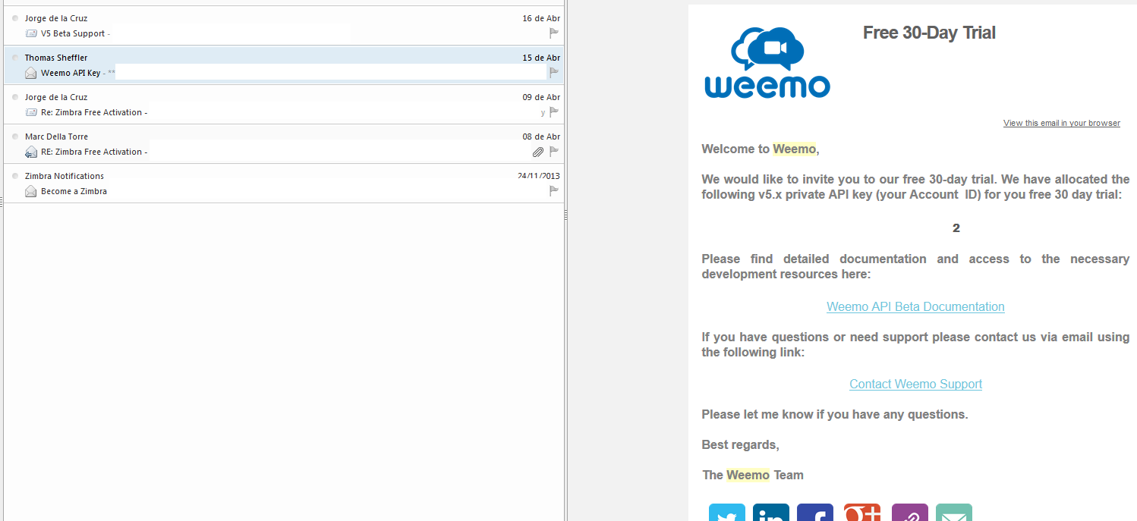
Task: Flag Marc Della Torre's message
Action: coord(554,152)
